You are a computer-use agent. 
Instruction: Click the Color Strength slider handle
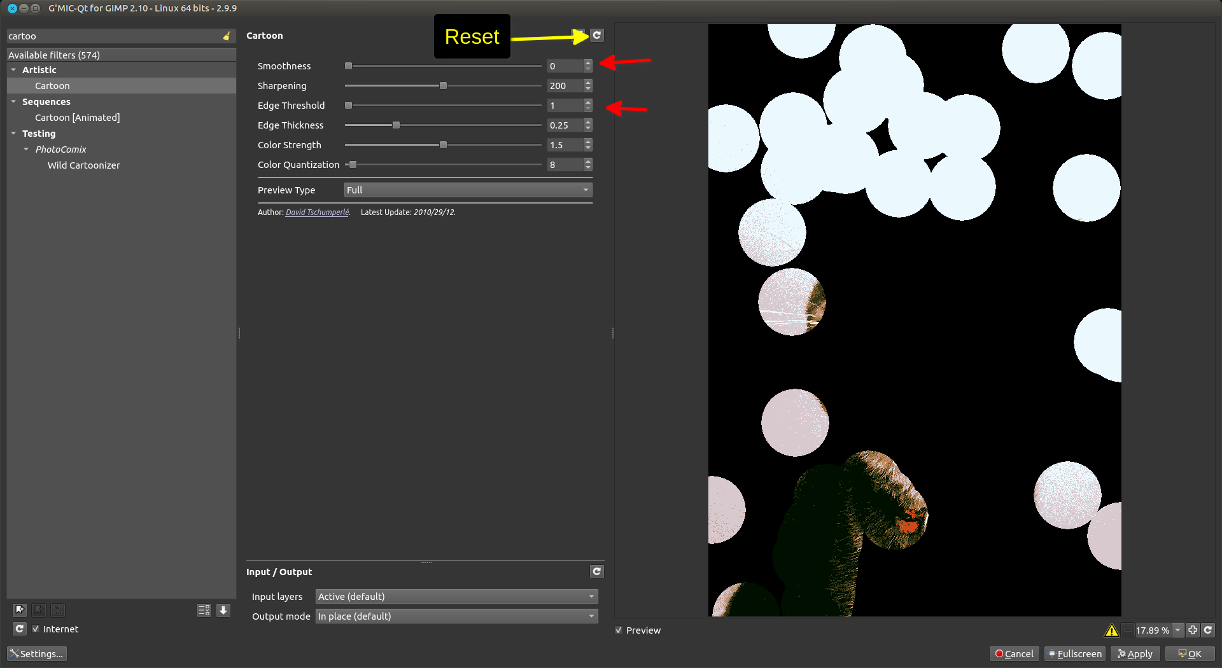click(x=443, y=145)
